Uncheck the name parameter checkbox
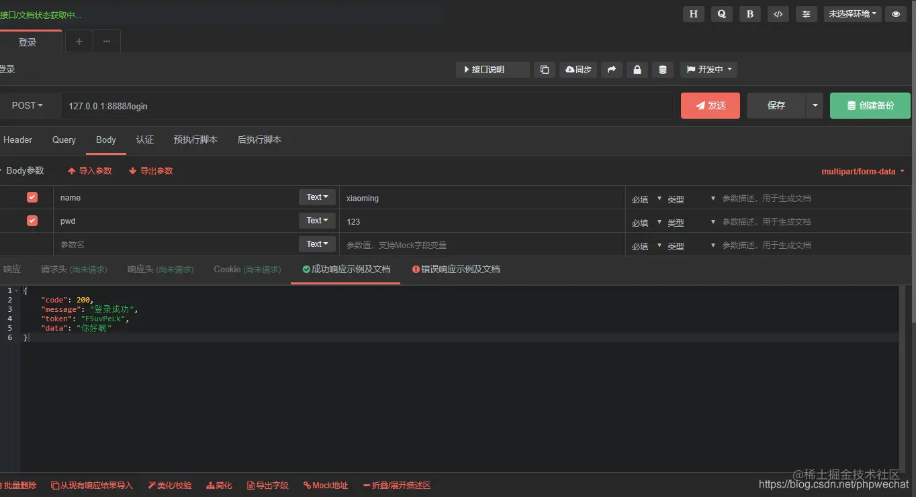 coord(32,197)
